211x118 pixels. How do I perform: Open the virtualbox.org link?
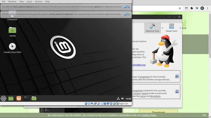(x=139, y=65)
